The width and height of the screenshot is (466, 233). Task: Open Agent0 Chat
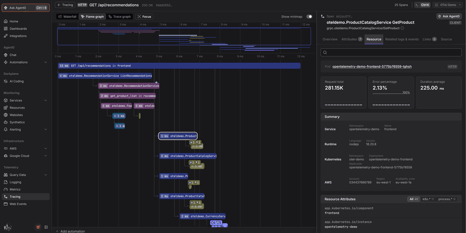(x=13, y=55)
